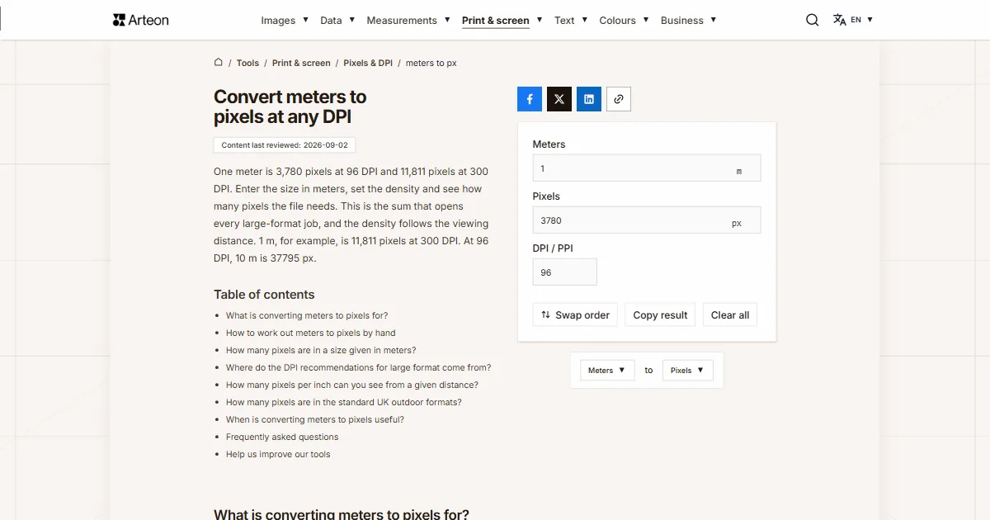Screen dimensions: 990x520
Task: Expand the Business menu
Action: (688, 20)
